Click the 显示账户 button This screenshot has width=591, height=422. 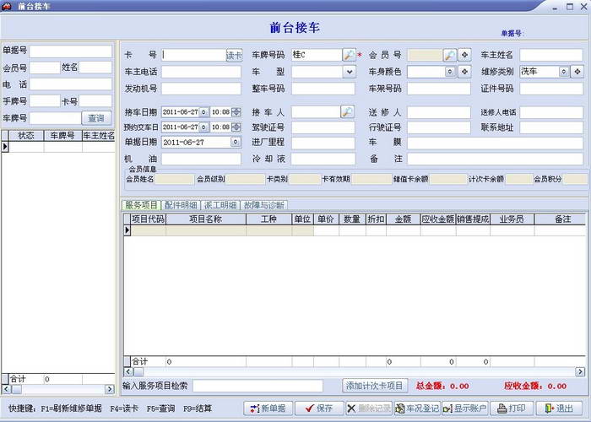[x=464, y=408]
